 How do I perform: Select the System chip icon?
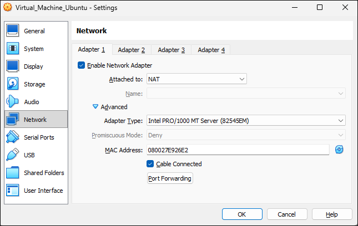(x=13, y=49)
